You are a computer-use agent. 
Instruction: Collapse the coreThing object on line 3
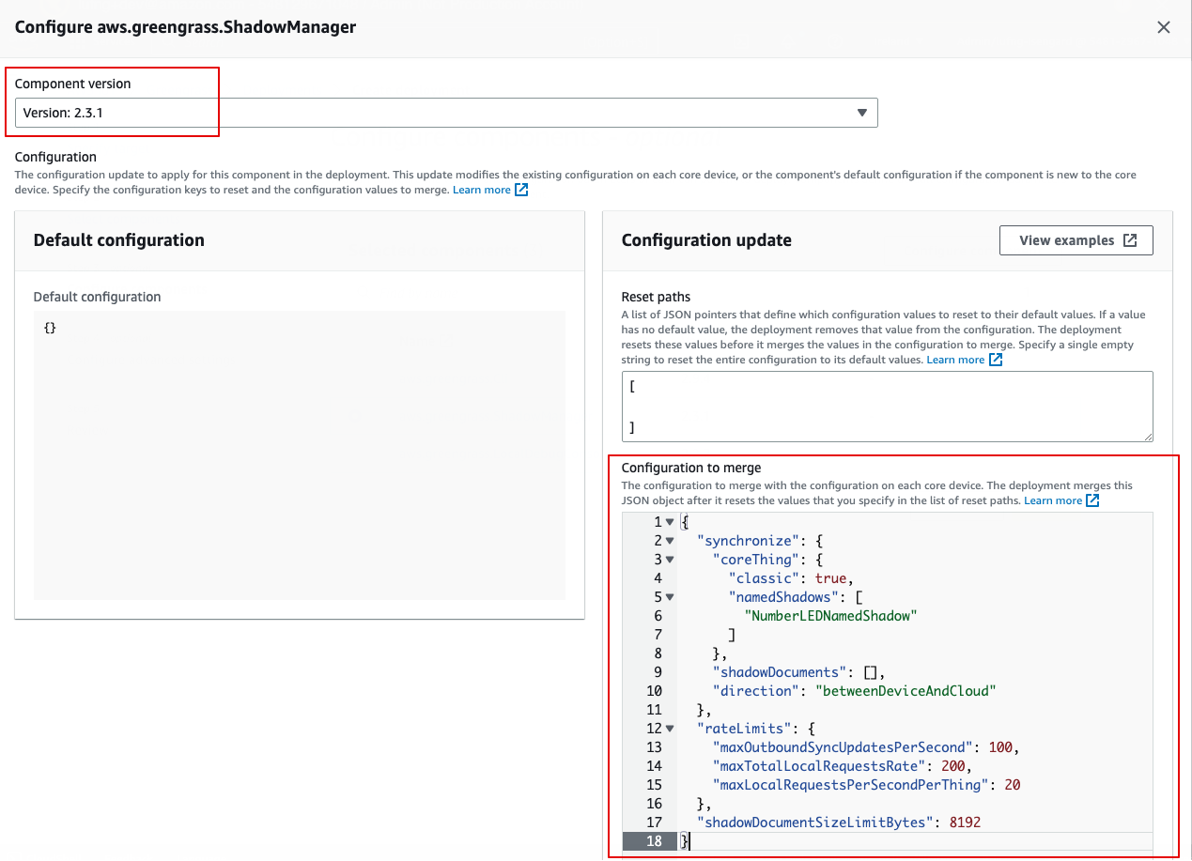click(x=670, y=559)
